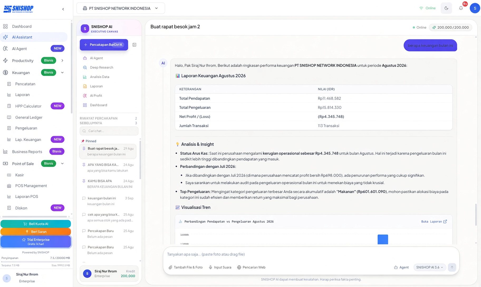Unpin the APA YANG BISA KA... chat
481x287 pixels.
(84, 165)
